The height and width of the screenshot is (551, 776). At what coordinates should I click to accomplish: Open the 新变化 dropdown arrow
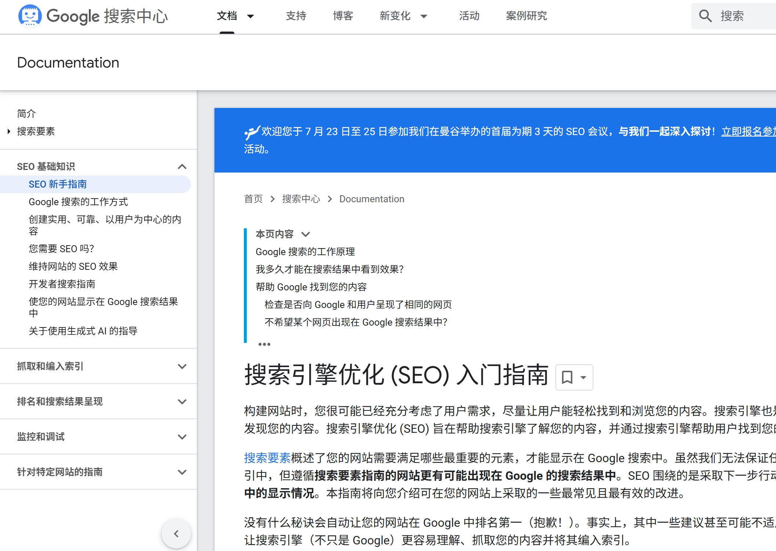pyautogui.click(x=424, y=16)
